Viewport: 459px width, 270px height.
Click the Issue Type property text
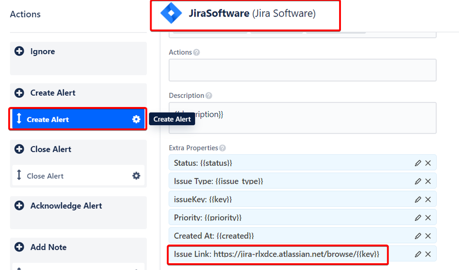click(x=218, y=181)
